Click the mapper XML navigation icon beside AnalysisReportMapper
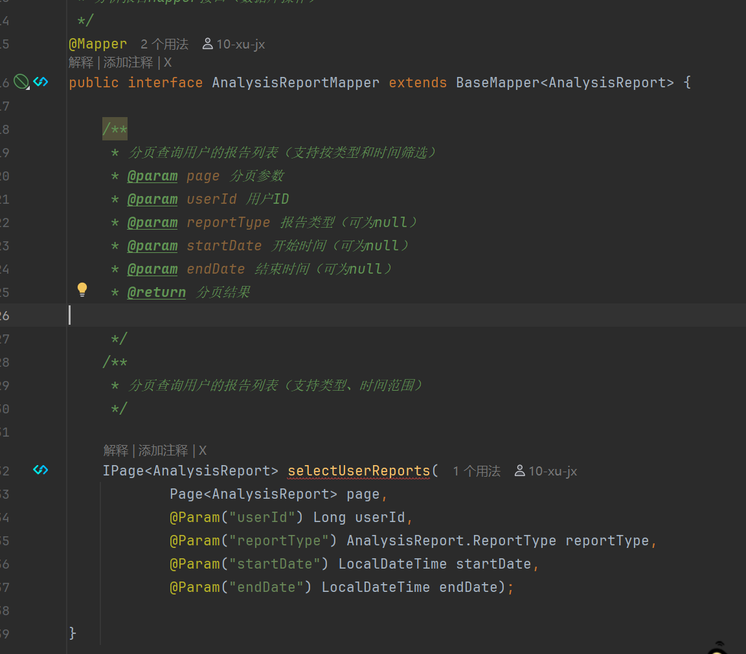Screen dimensions: 746x654 (x=41, y=82)
